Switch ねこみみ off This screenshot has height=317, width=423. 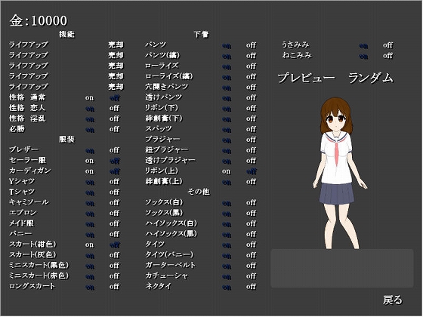click(387, 56)
